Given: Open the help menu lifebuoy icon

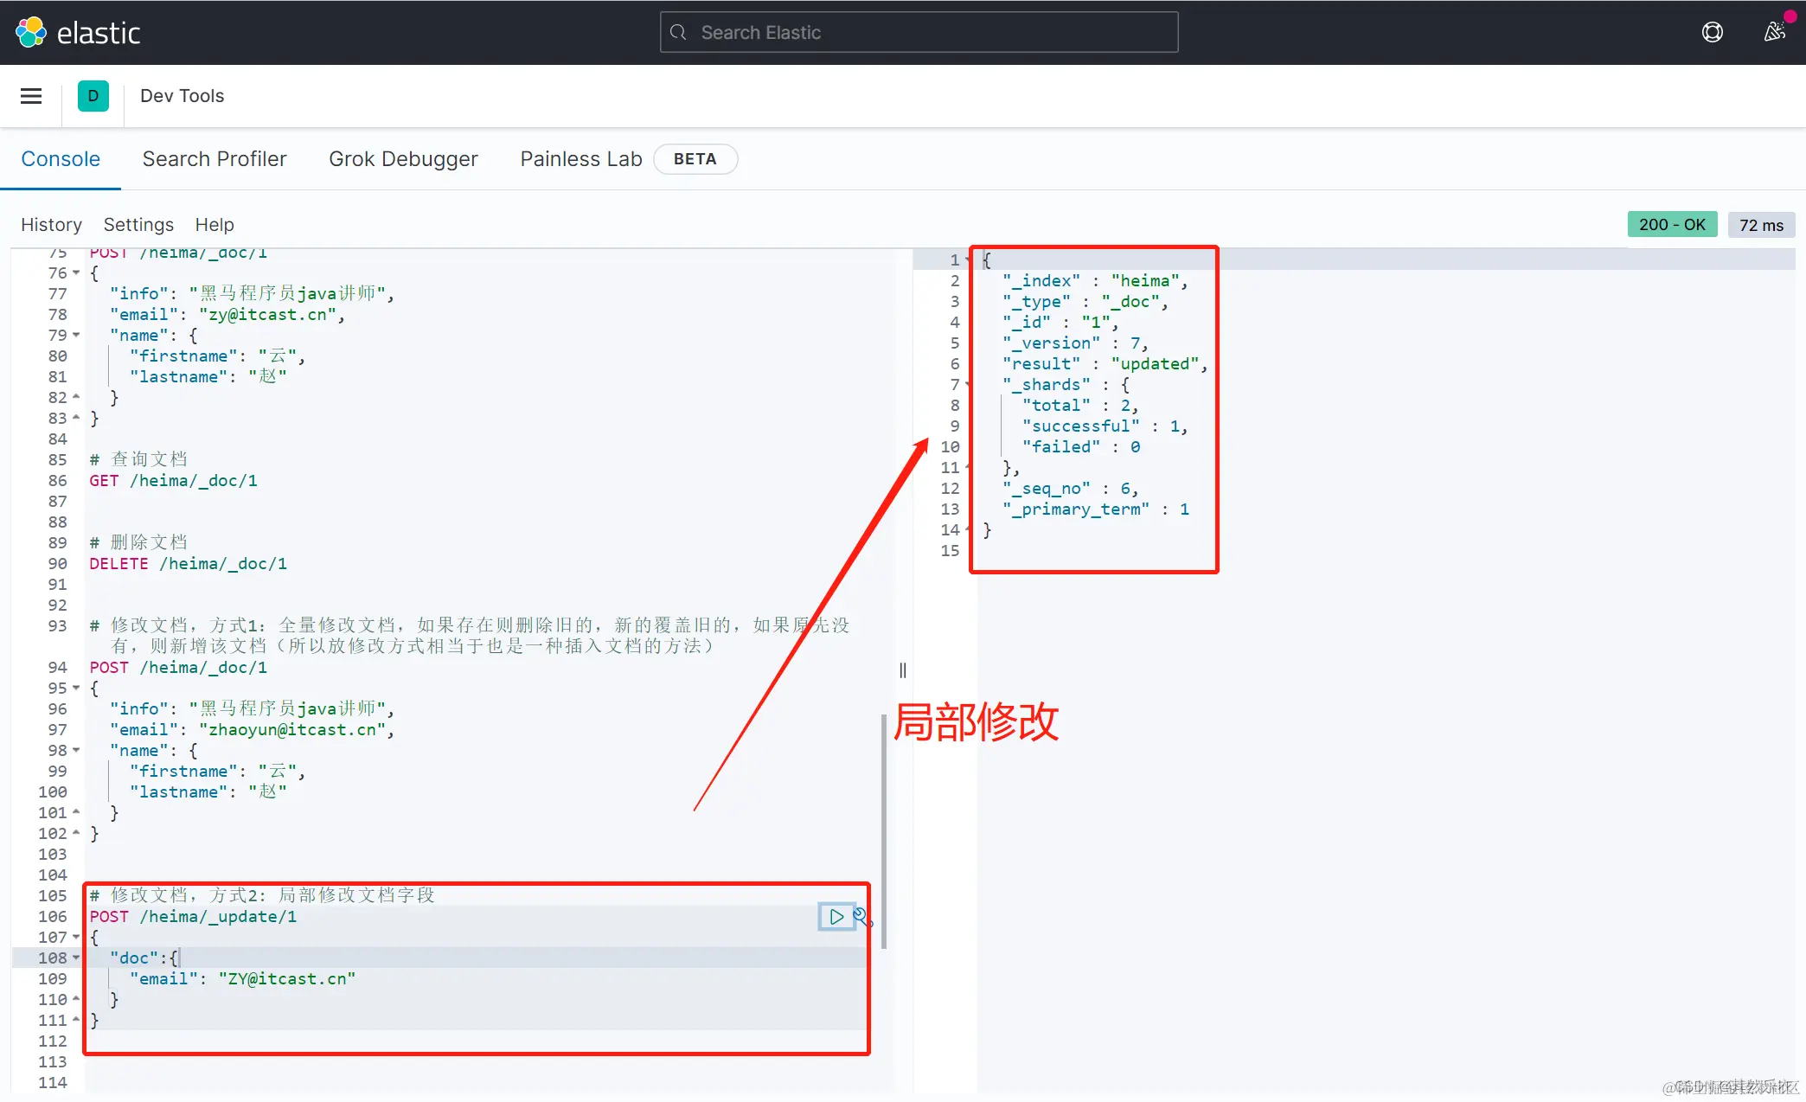Looking at the screenshot, I should [1712, 32].
